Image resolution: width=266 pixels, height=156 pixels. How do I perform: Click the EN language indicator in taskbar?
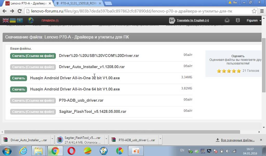point(182,150)
